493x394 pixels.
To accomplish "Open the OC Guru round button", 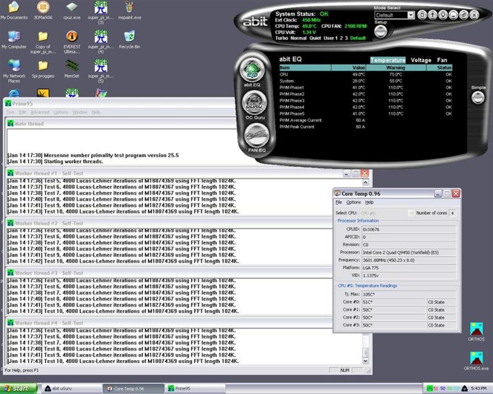I will (x=254, y=102).
